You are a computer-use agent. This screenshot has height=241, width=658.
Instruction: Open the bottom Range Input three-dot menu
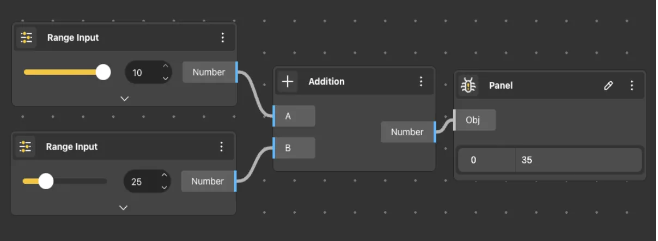[222, 147]
